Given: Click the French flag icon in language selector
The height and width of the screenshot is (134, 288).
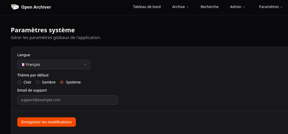Looking at the screenshot, I should 23,65.
